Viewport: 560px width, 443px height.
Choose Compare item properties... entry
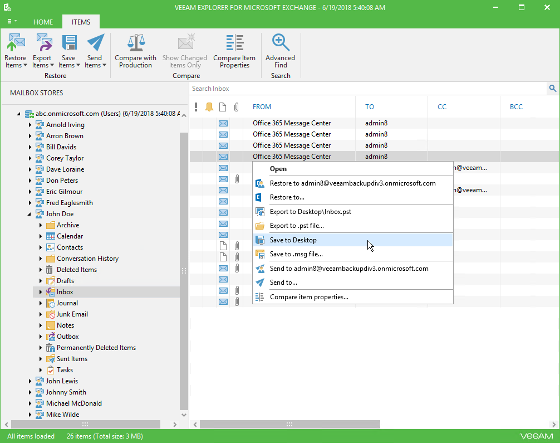(353, 297)
